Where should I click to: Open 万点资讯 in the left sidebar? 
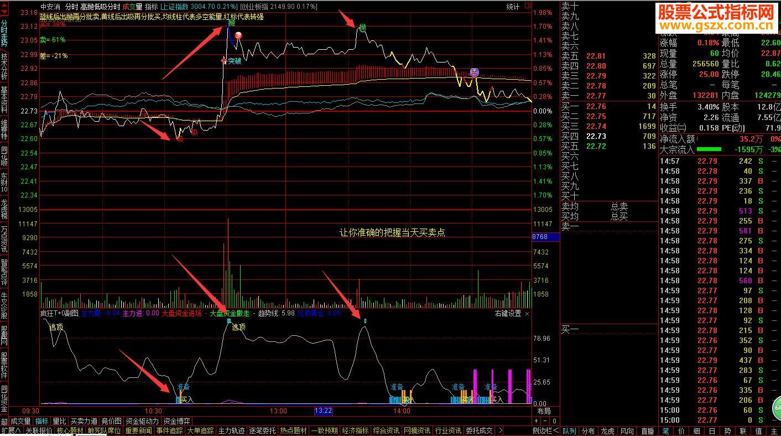4,240
